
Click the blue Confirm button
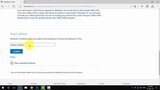[x=16, y=51]
